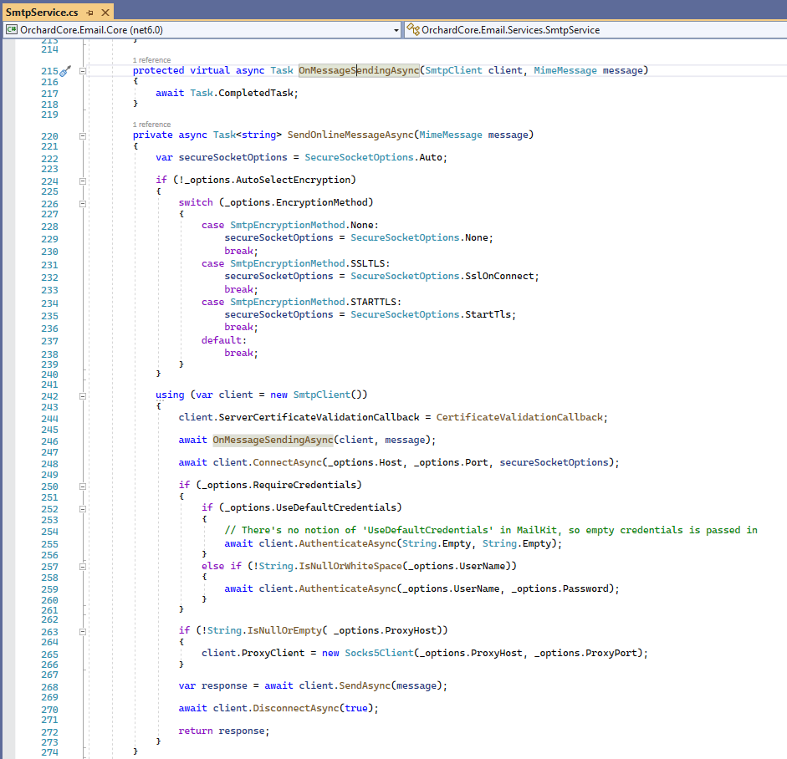
Task: Click CertificateValidationCallback on line 244
Action: pyautogui.click(x=519, y=417)
